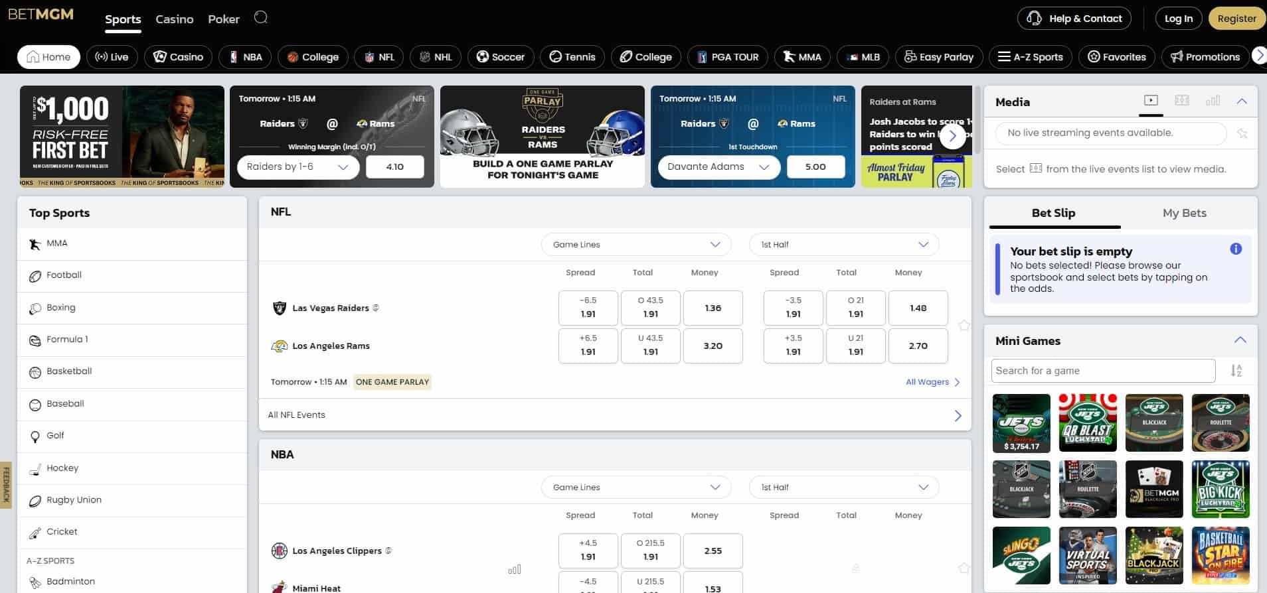Viewport: 1267px width, 593px height.
Task: Select the 5.00 first touchdown odds
Action: [815, 166]
